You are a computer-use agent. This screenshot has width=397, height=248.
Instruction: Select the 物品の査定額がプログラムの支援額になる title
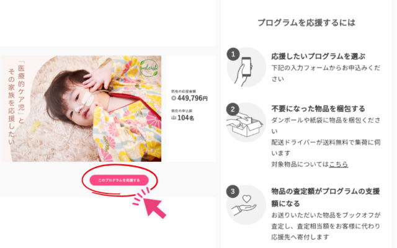[x=326, y=197]
